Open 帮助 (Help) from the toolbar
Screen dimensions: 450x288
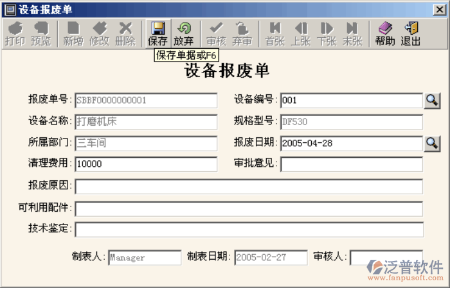pyautogui.click(x=385, y=33)
